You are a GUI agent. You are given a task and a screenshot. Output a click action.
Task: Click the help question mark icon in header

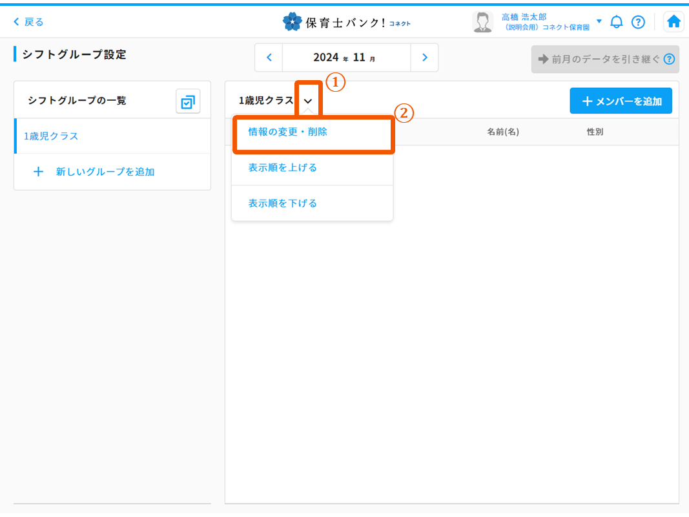pos(638,22)
